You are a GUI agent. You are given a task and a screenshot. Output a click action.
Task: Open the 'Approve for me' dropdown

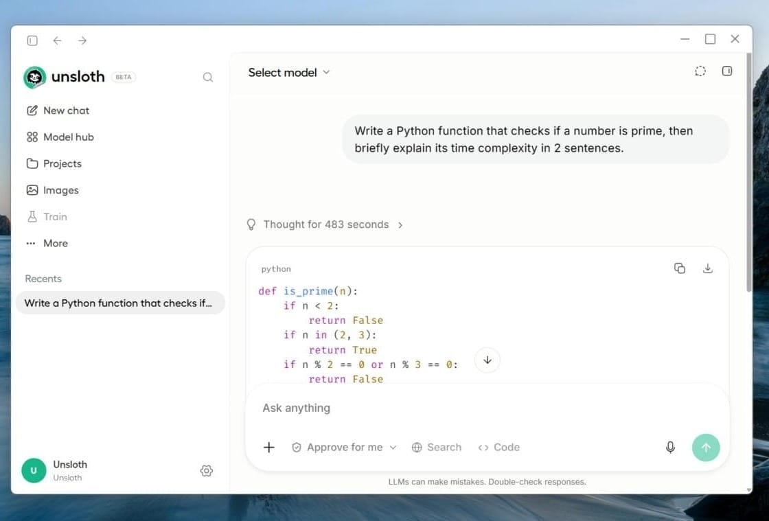click(x=344, y=447)
